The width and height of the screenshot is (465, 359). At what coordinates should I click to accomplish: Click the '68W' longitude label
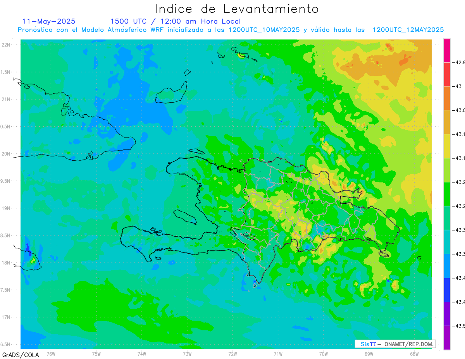coord(414,353)
